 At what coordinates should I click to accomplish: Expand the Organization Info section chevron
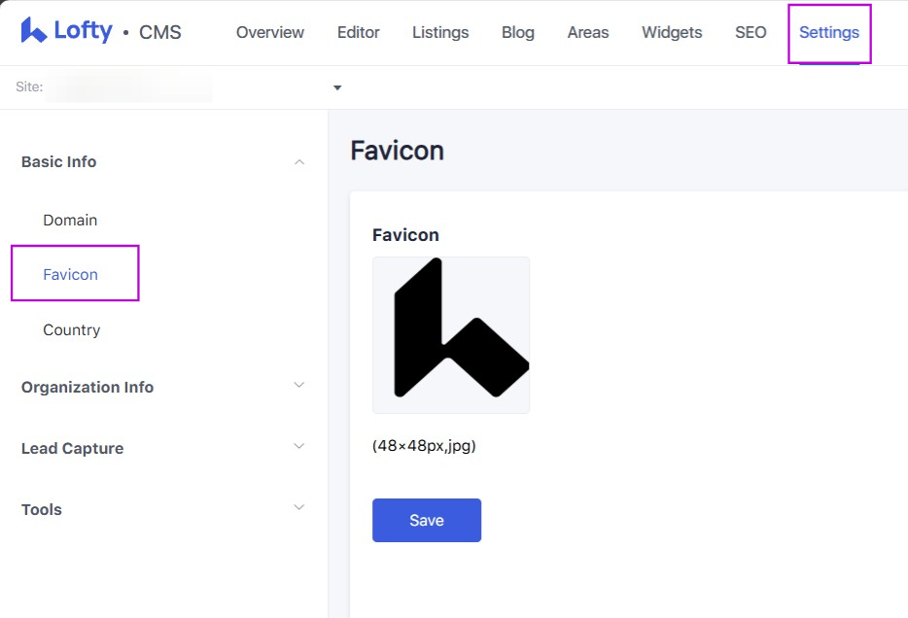click(299, 386)
